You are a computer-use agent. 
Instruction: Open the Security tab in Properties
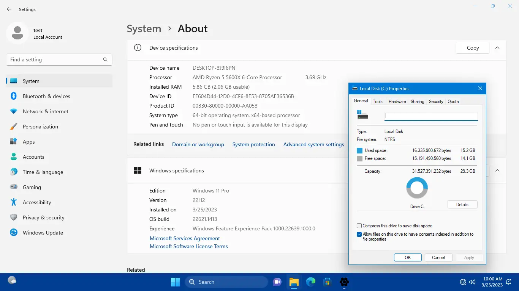coord(436,102)
